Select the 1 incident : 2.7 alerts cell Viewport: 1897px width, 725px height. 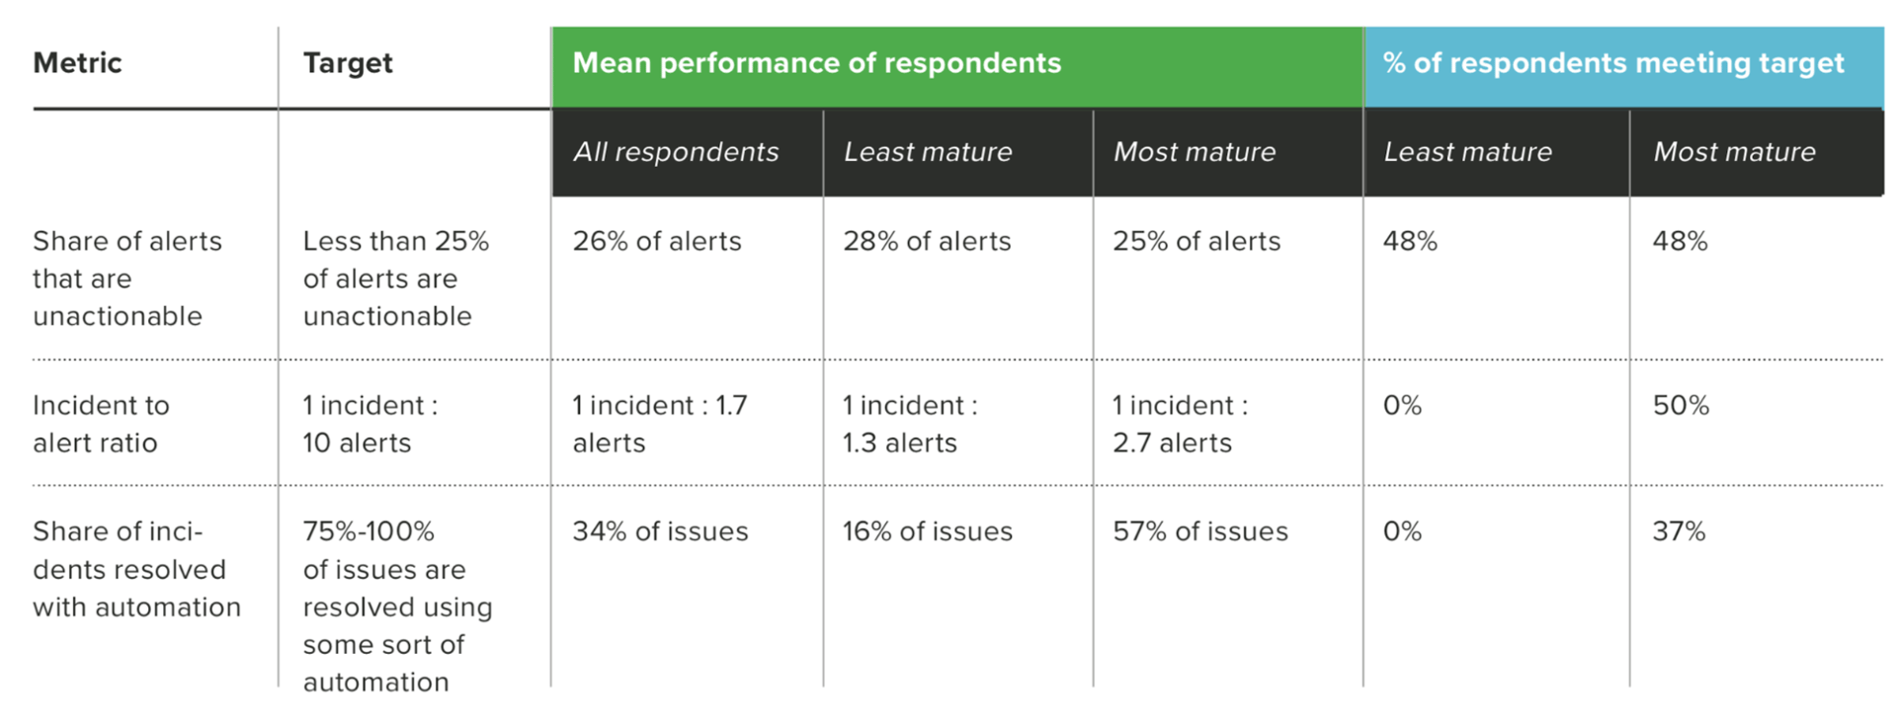click(1180, 424)
